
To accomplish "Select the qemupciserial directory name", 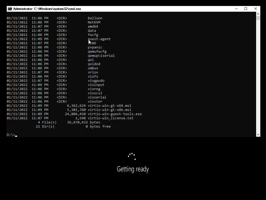I will tap(101, 56).
